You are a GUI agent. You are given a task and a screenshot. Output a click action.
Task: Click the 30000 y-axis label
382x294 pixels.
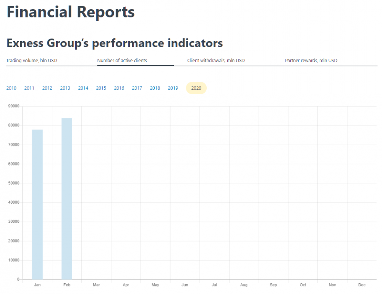(x=14, y=222)
